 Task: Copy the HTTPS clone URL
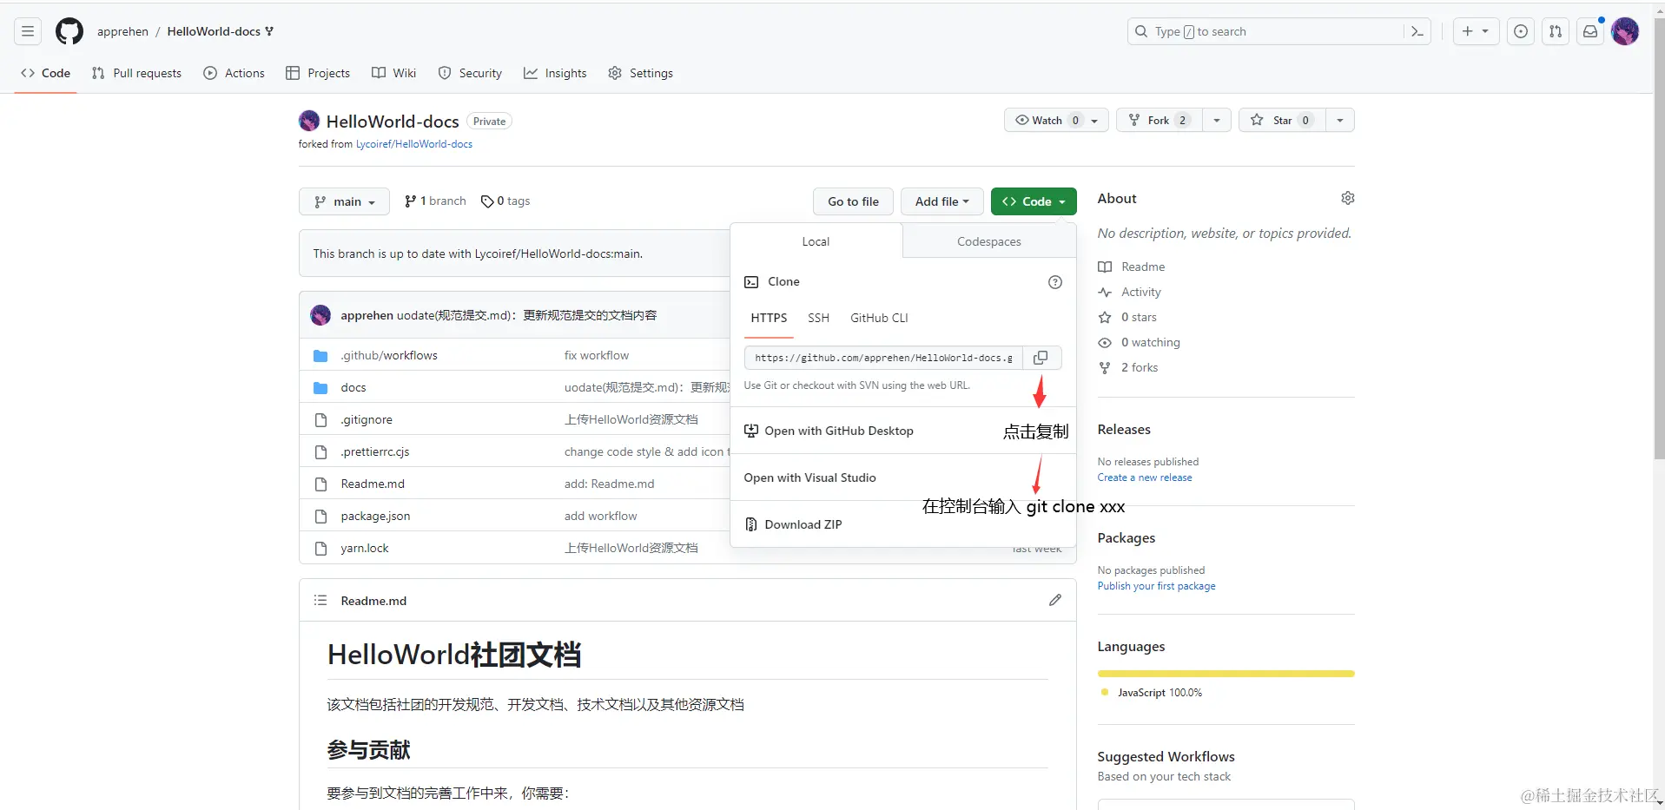pyautogui.click(x=1041, y=358)
